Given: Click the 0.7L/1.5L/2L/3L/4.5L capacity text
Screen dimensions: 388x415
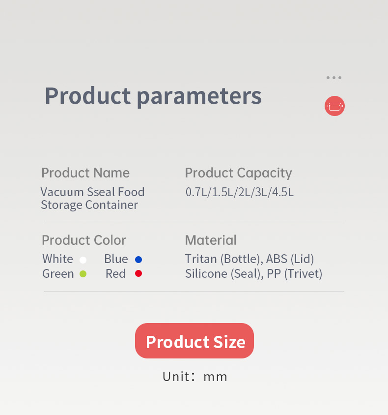Looking at the screenshot, I should pos(240,192).
